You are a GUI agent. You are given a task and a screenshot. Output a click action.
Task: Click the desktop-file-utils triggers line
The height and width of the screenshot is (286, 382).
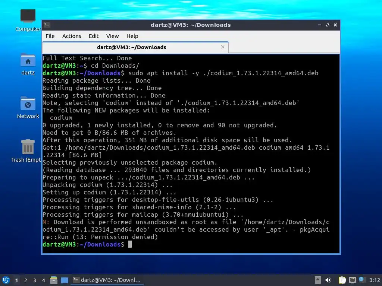158,200
